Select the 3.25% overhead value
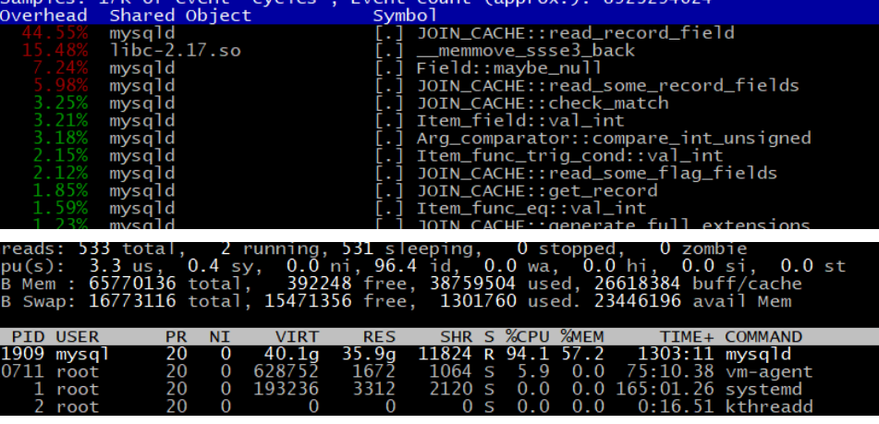879x424 pixels. 60,103
